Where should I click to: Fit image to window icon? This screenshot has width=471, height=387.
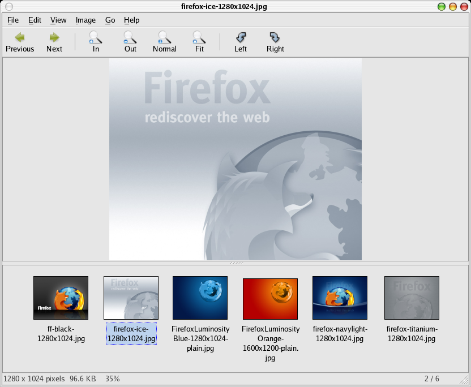199,37
